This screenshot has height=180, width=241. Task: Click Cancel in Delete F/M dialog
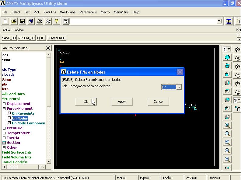[x=158, y=102]
